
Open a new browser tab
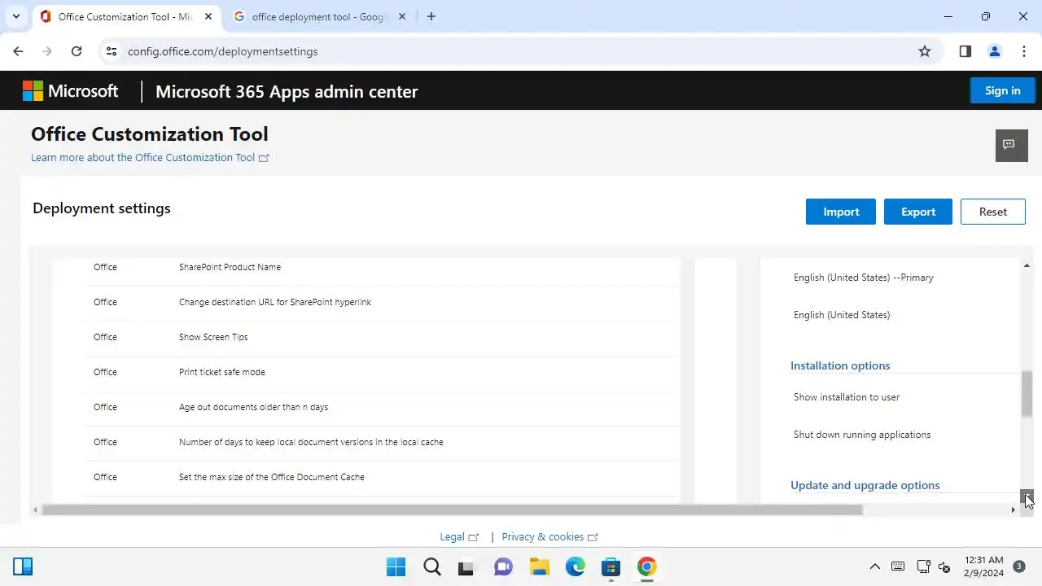(x=431, y=16)
